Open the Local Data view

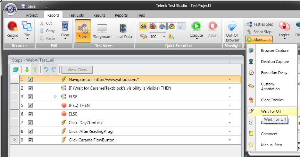click(123, 31)
